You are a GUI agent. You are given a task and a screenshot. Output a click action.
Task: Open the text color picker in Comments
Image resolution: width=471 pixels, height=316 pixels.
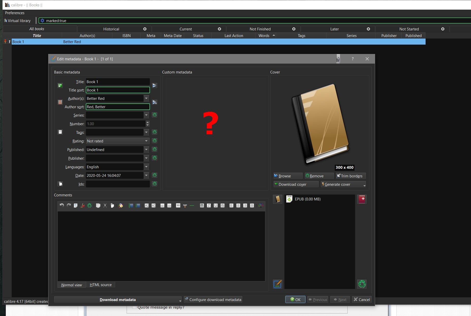point(261,206)
